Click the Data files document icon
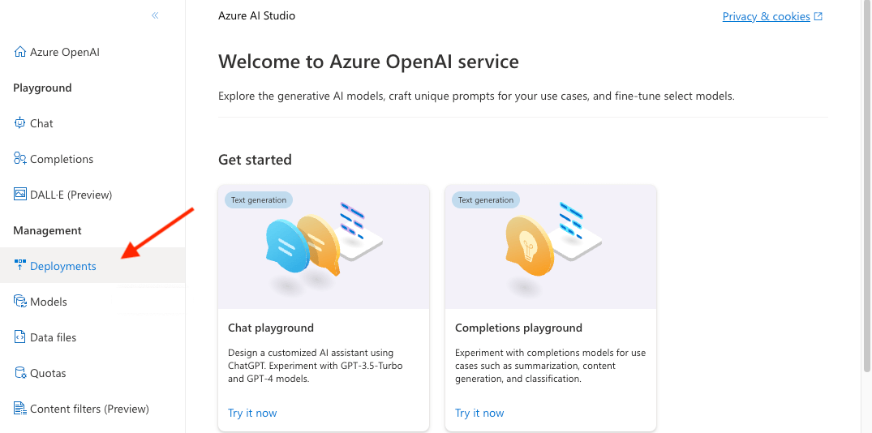 (x=20, y=337)
